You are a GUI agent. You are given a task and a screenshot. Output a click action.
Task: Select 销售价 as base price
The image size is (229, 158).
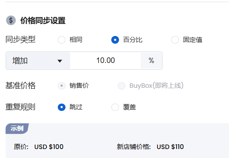[x=62, y=86]
